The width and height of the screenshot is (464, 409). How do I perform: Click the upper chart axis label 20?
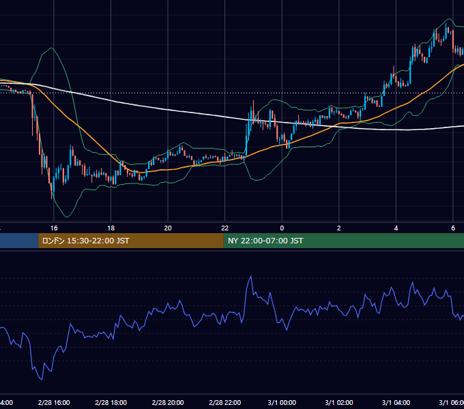click(x=168, y=228)
